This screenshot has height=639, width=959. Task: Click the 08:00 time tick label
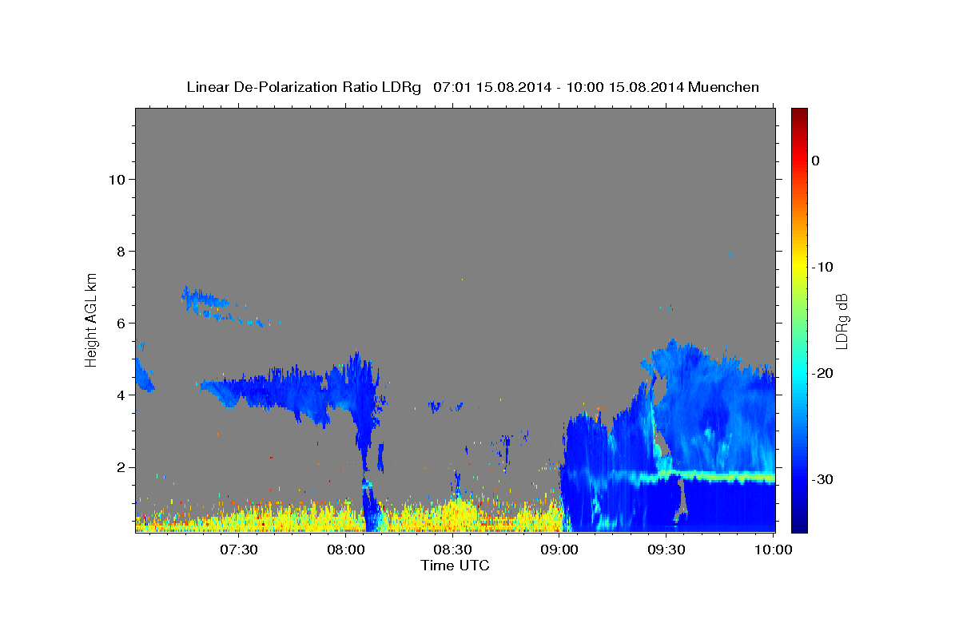(x=346, y=550)
